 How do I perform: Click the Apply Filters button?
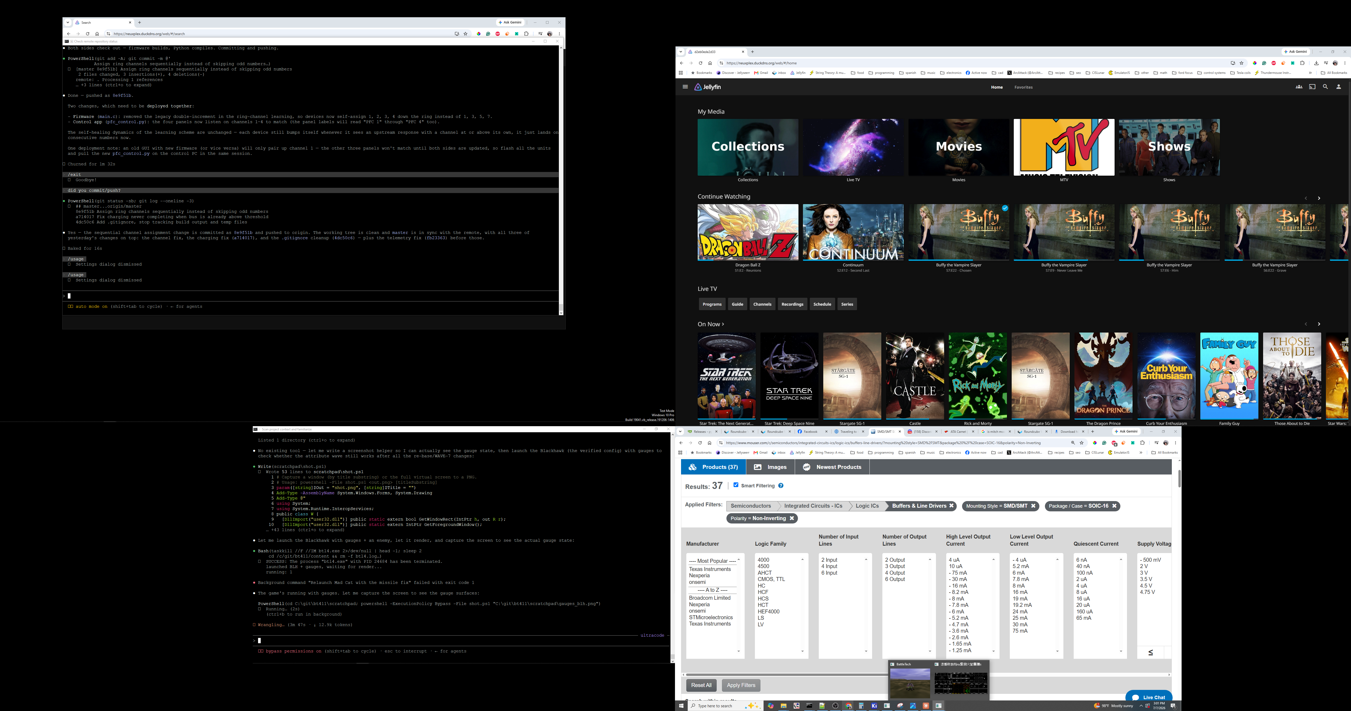coord(741,685)
